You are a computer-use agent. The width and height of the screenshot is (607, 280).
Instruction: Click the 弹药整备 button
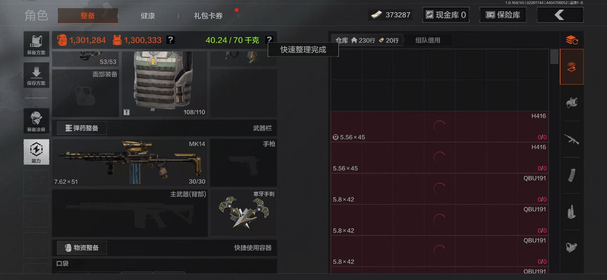point(82,128)
